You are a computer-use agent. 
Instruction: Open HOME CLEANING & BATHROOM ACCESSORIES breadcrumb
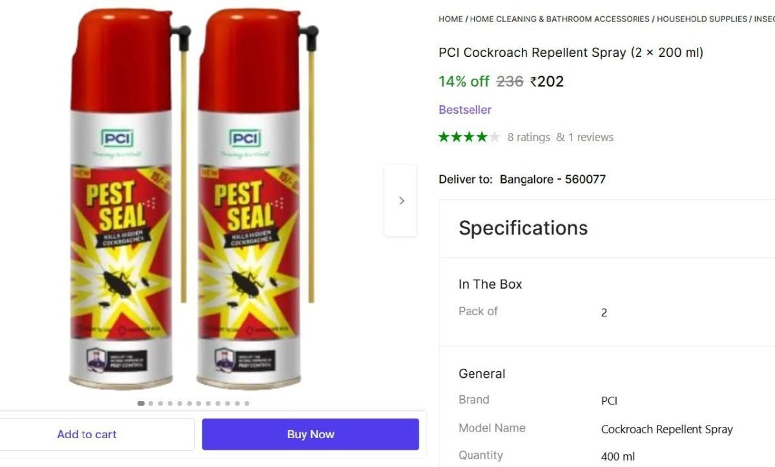click(559, 19)
